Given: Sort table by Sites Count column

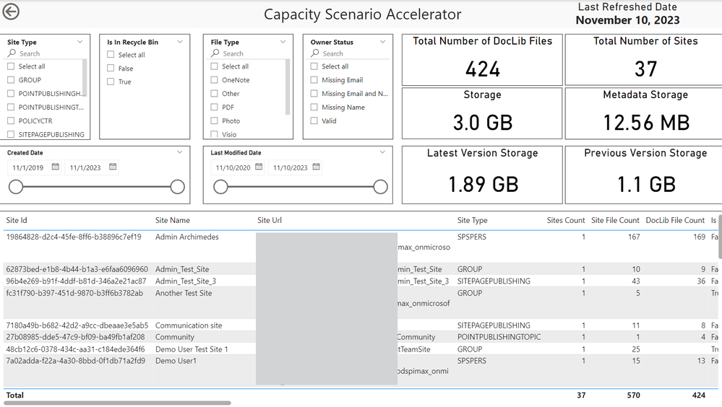Looking at the screenshot, I should tap(566, 220).
